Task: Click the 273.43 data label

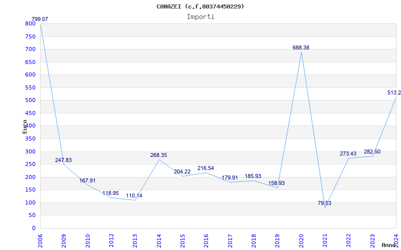Action: 348,153
